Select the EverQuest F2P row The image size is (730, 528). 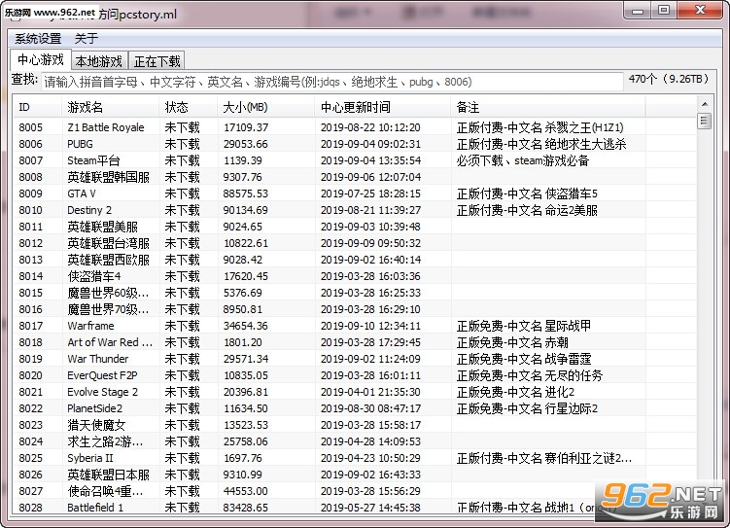[x=355, y=375]
